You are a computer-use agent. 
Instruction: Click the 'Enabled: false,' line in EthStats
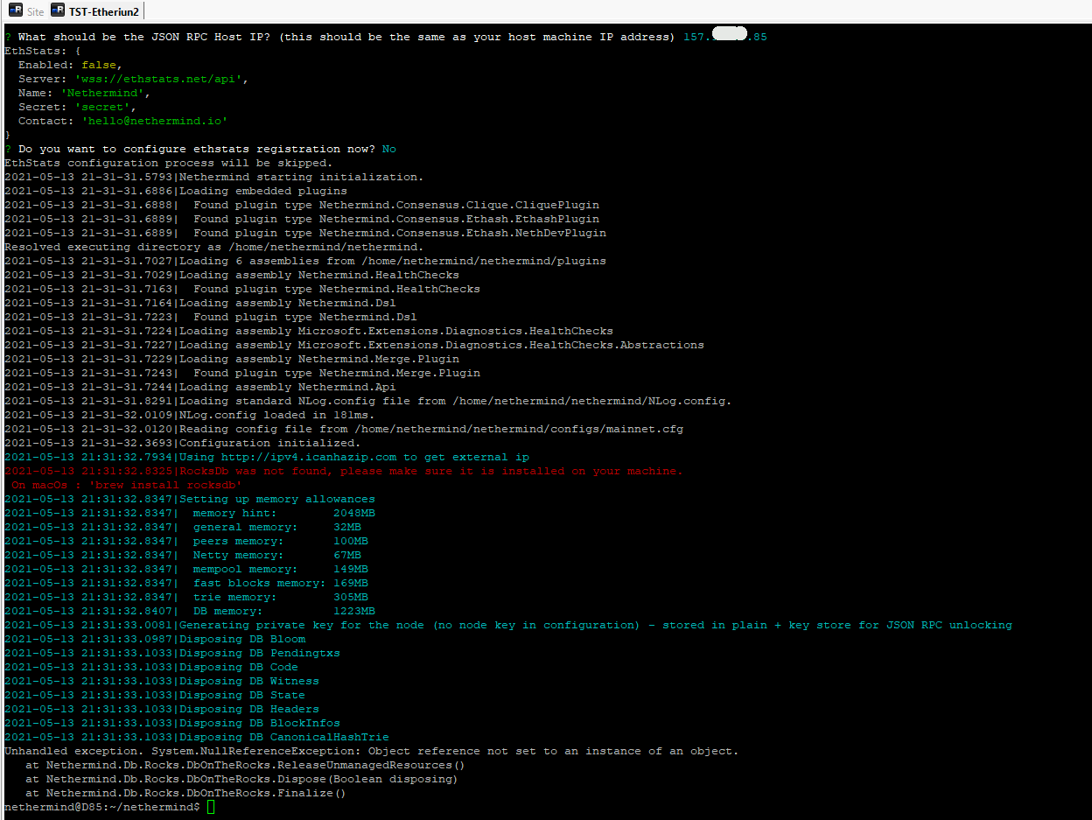point(71,65)
